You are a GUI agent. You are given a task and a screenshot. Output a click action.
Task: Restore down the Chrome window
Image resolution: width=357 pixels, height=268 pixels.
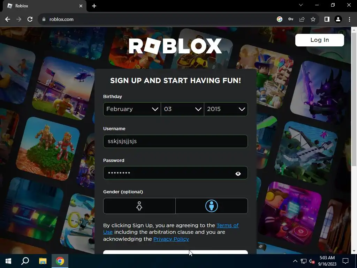[333, 5]
